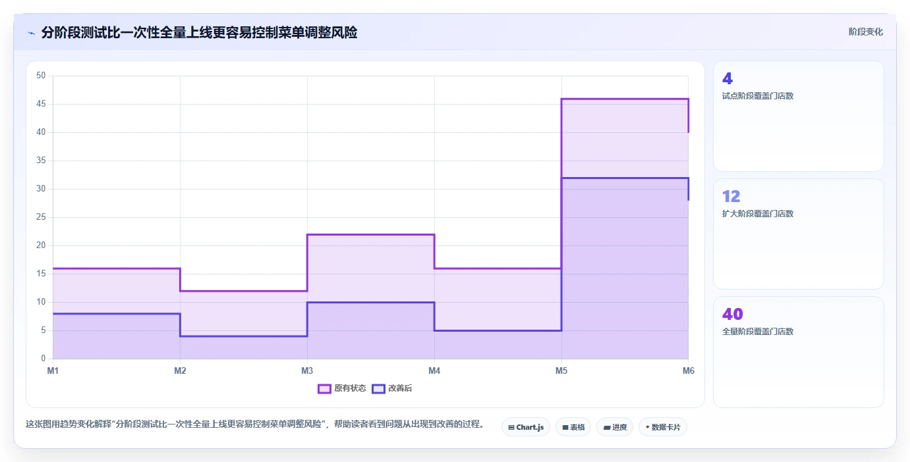
Task: Click the Chart.js tag icon
Action: pyautogui.click(x=511, y=427)
